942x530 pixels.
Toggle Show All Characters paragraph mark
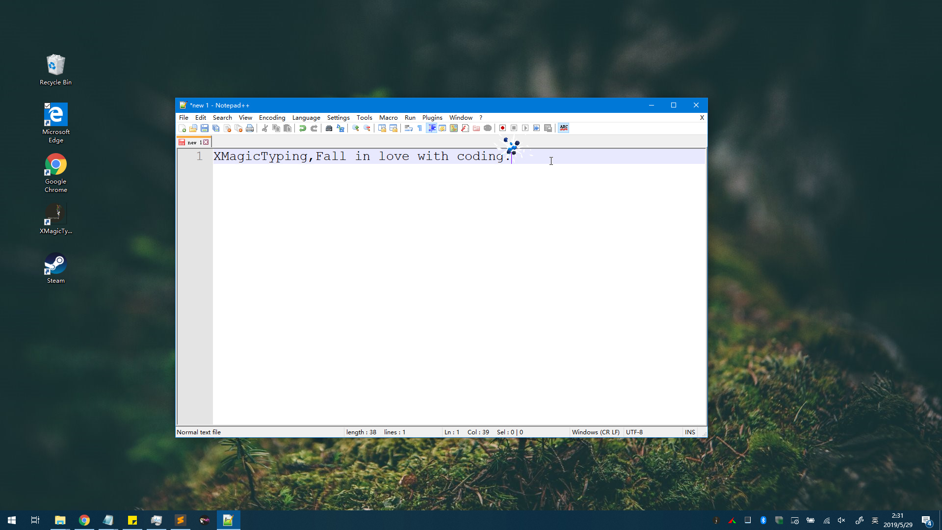pos(419,128)
